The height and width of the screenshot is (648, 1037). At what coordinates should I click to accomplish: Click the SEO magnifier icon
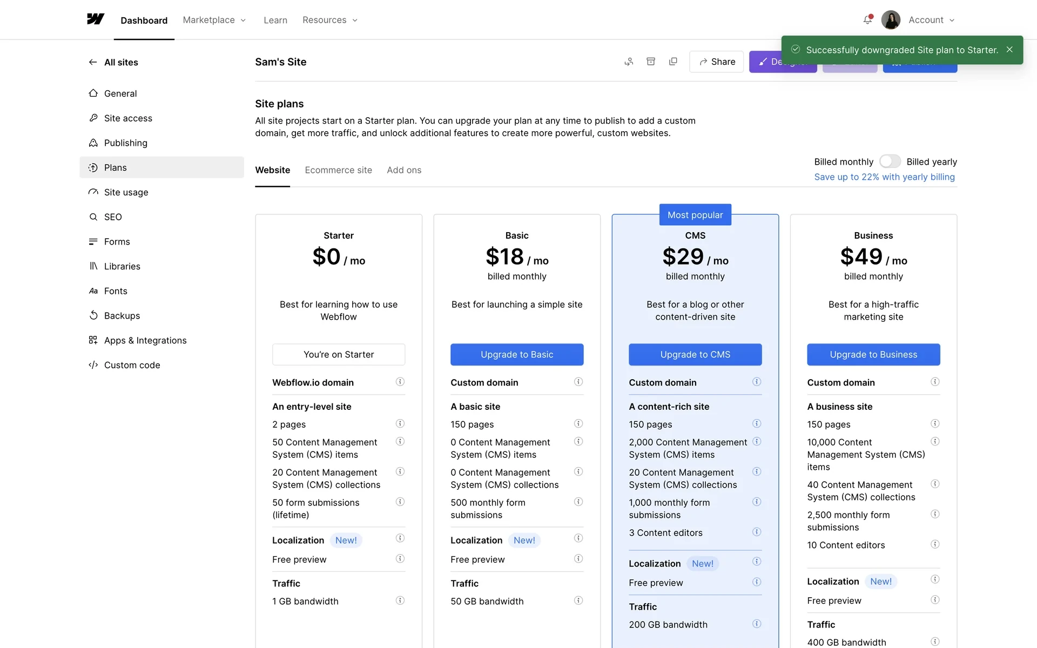click(x=93, y=217)
